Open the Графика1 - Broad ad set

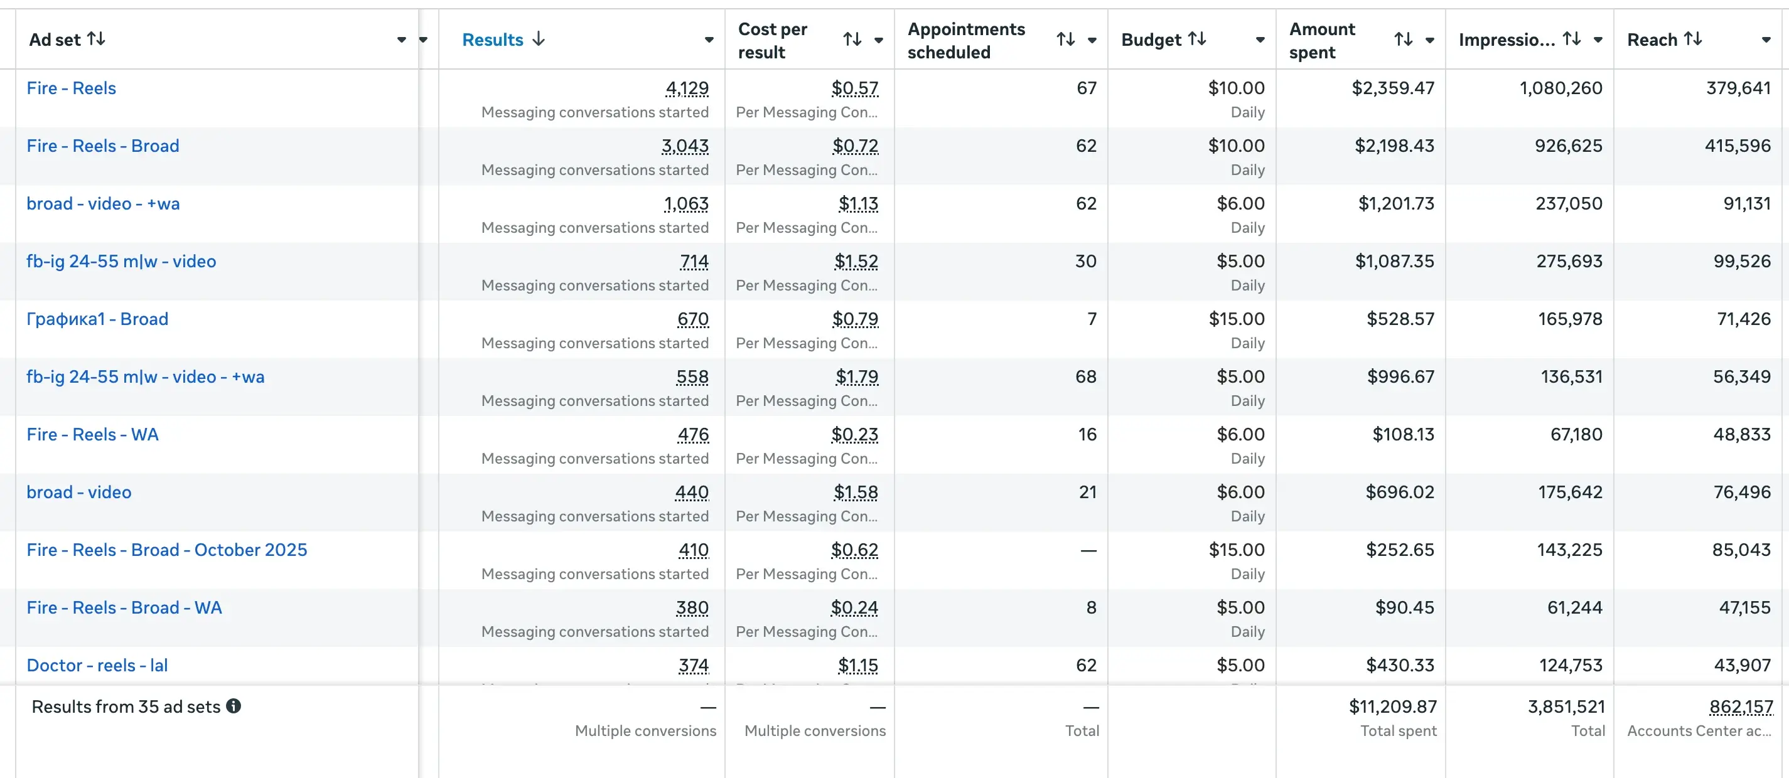point(97,319)
